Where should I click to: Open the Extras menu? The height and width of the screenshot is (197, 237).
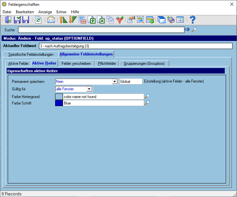61,12
